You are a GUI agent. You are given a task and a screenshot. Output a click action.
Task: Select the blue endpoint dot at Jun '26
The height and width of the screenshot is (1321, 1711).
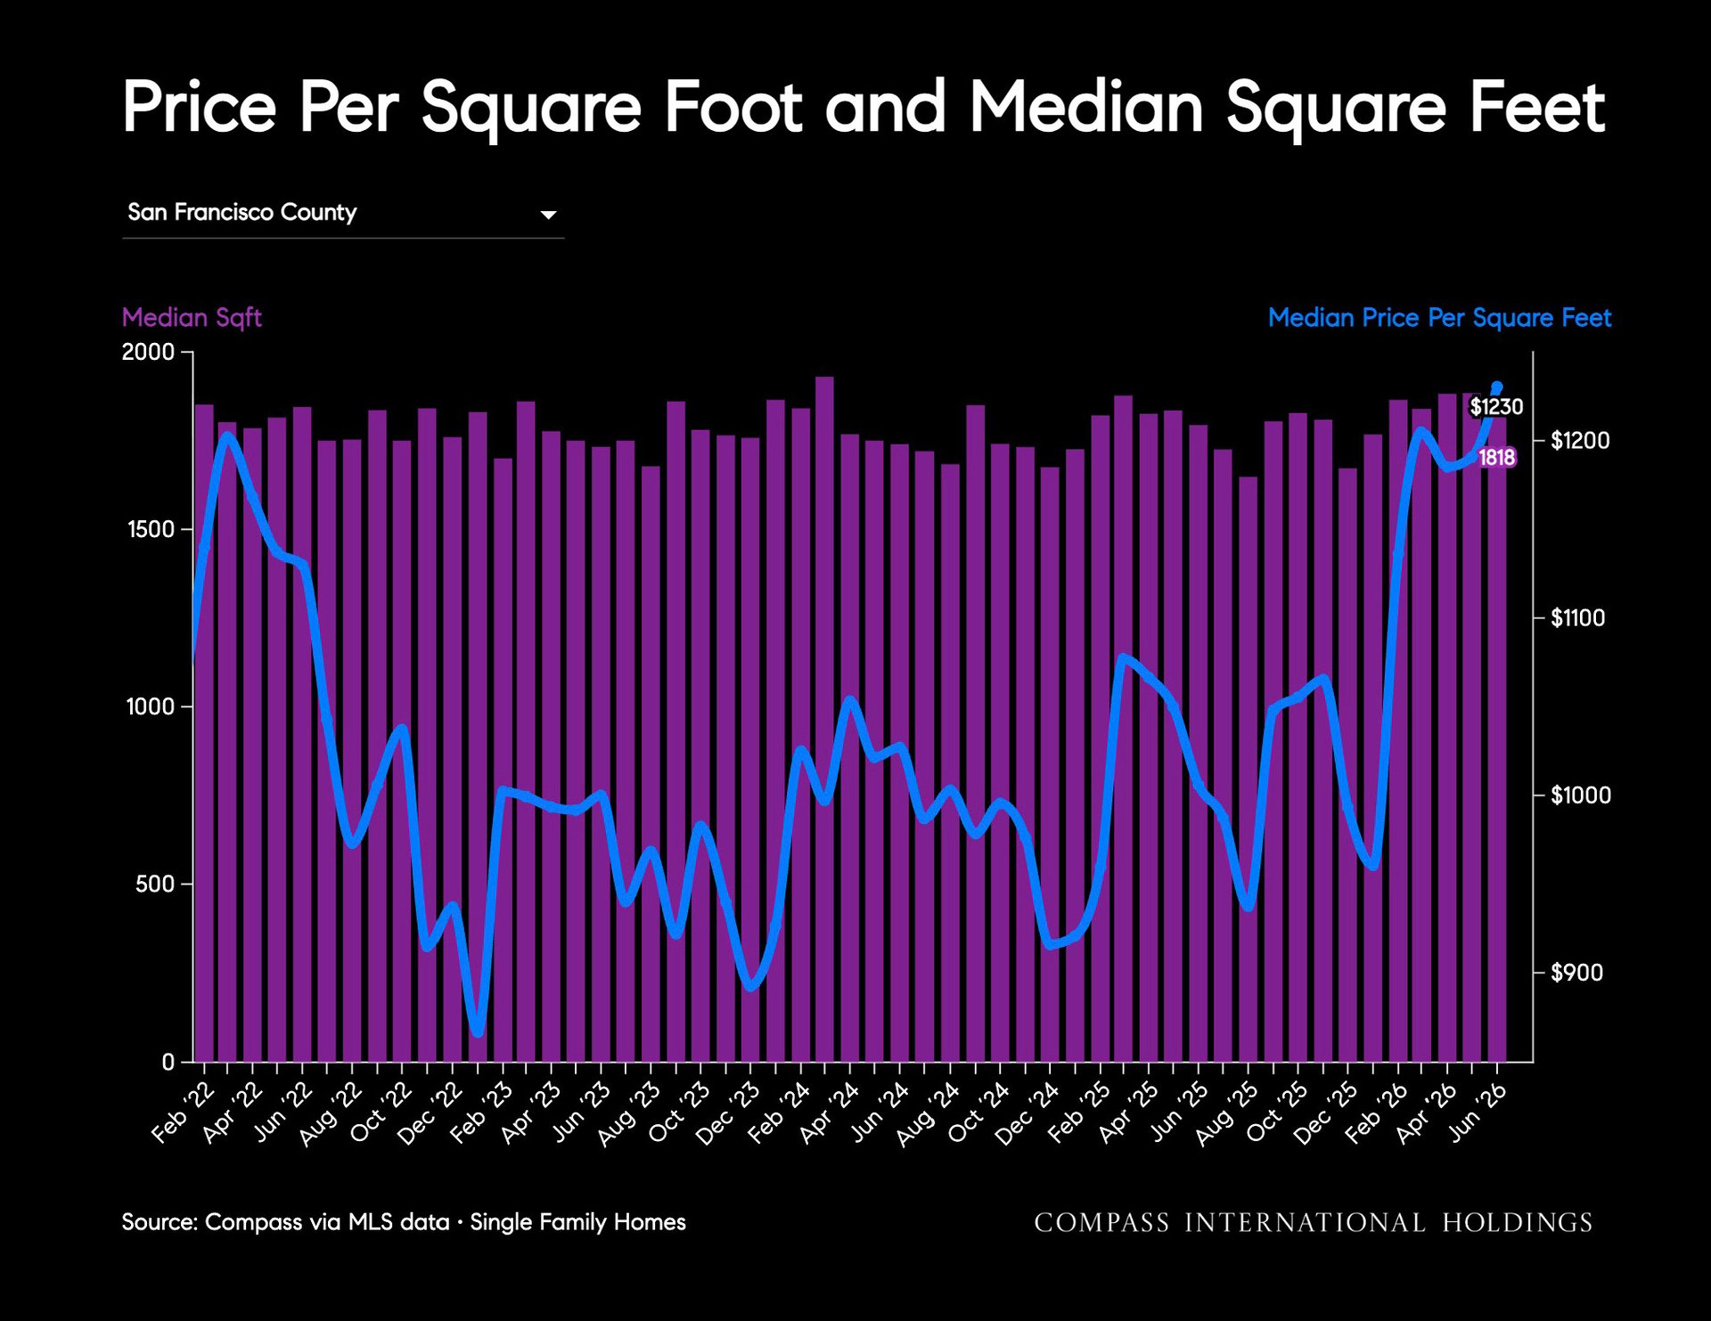(x=1497, y=387)
